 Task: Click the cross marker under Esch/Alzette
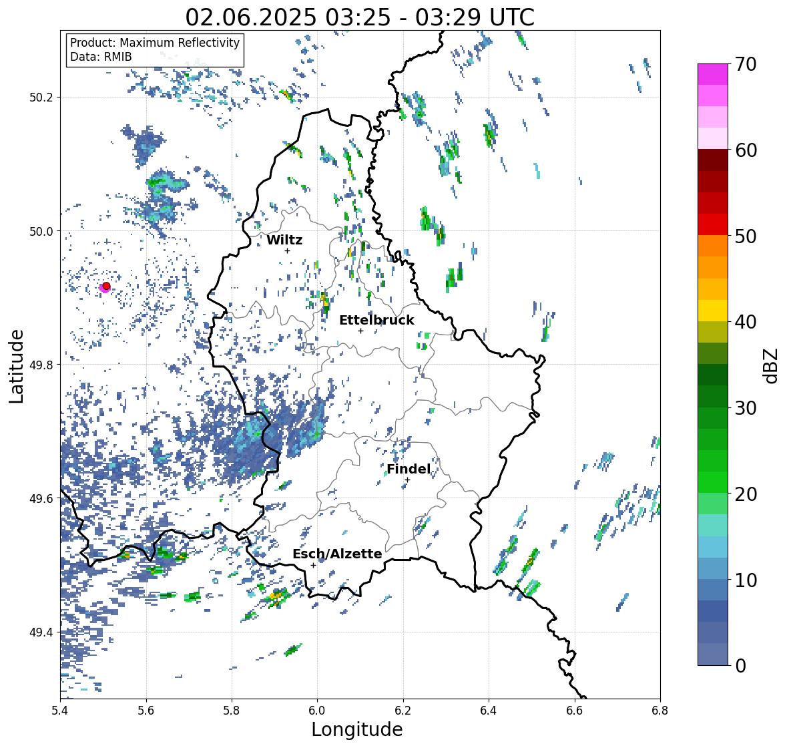(x=313, y=565)
